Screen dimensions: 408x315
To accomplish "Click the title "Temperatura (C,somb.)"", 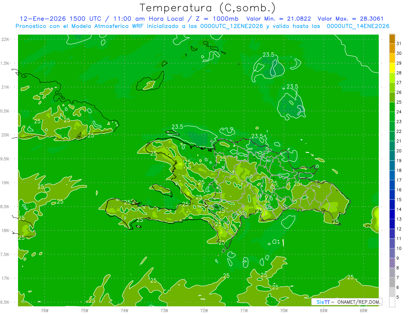I will [208, 8].
